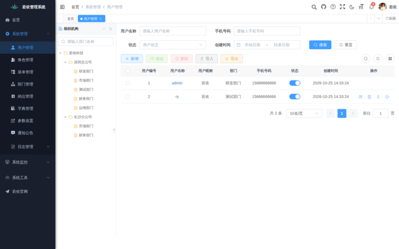Check the row checkbox for admin

click(x=128, y=83)
